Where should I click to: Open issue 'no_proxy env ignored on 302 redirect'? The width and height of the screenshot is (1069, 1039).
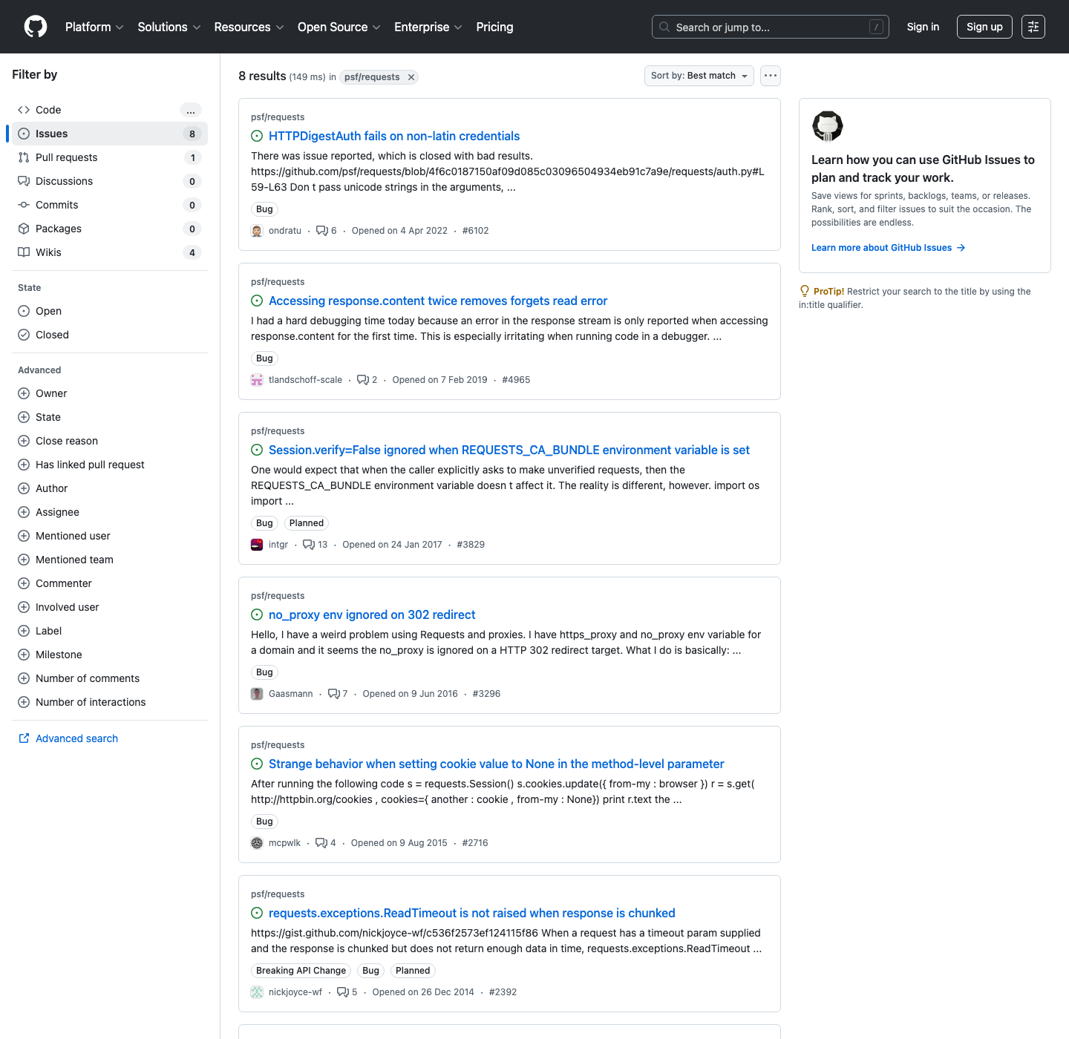click(372, 614)
